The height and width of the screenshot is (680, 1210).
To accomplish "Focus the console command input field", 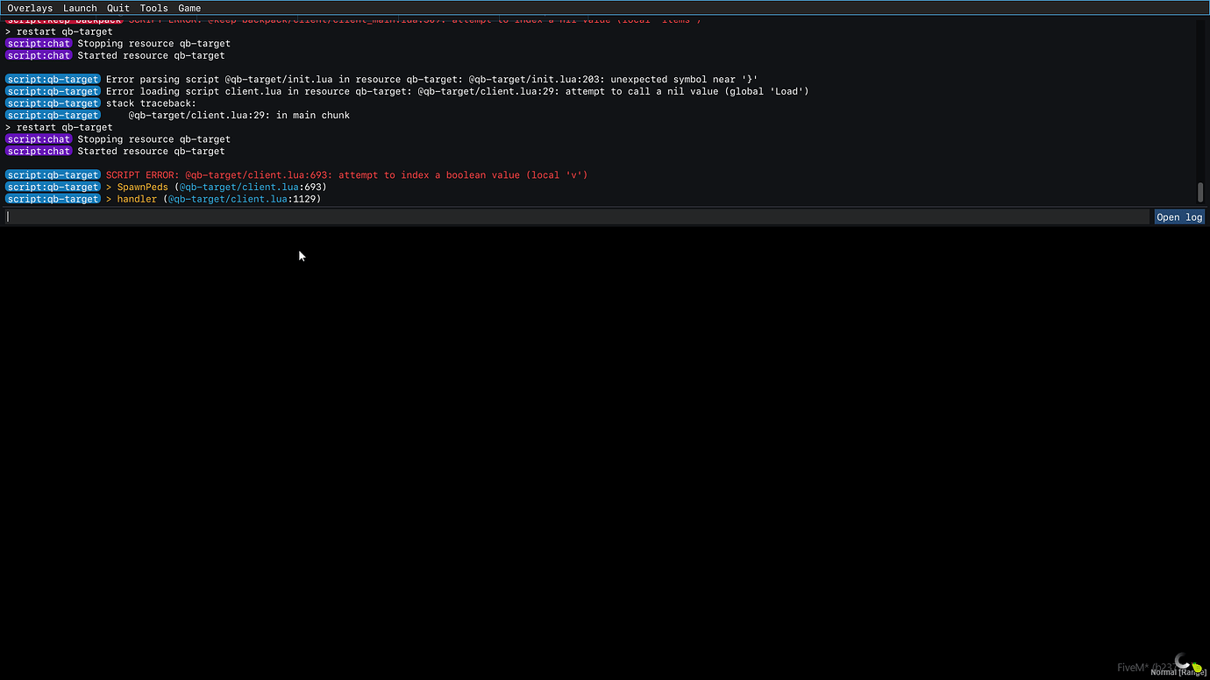I will pos(351,216).
